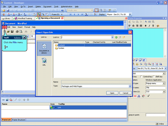The image size is (168, 126).
Task: Click cyan bubble background color area in Frame Properties
Action: coord(146,43)
